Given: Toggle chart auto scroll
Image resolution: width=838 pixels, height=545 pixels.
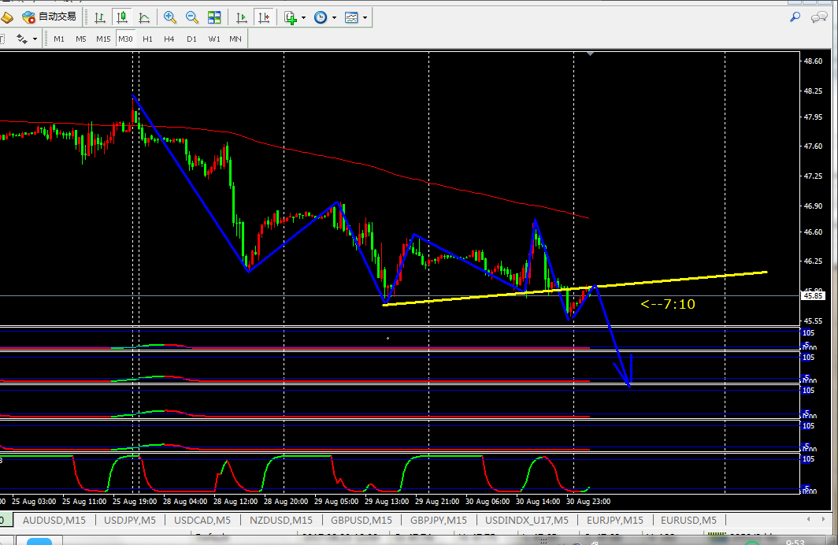Looking at the screenshot, I should pos(242,17).
